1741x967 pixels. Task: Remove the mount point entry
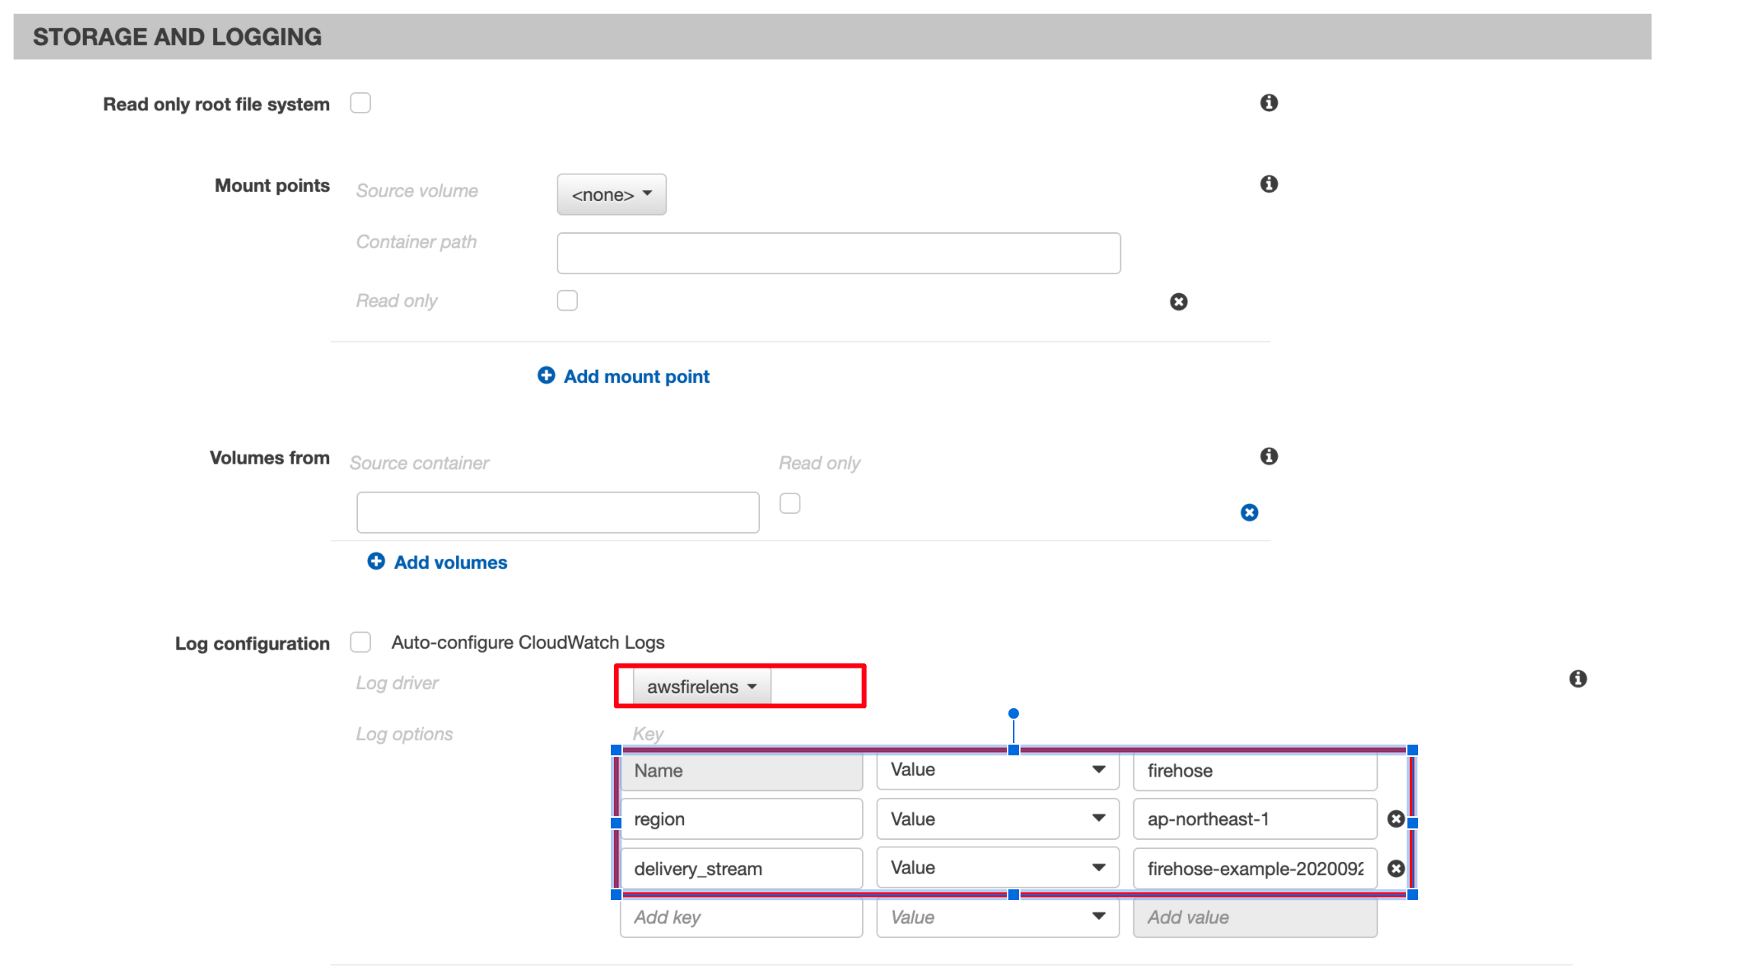pos(1178,302)
